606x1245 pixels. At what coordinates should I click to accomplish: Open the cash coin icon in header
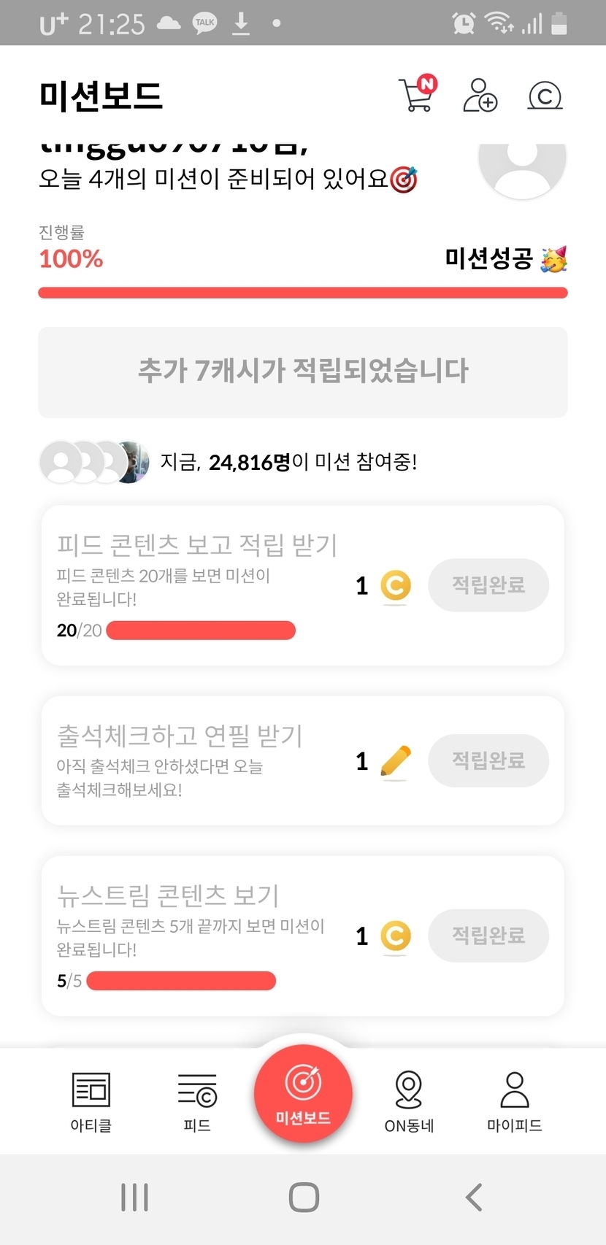pyautogui.click(x=545, y=96)
